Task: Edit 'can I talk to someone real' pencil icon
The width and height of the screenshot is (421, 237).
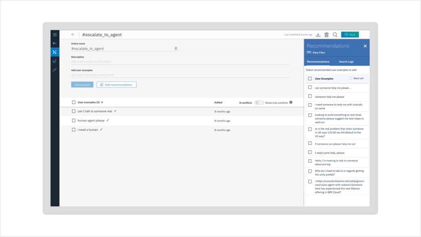Action: pos(115,111)
